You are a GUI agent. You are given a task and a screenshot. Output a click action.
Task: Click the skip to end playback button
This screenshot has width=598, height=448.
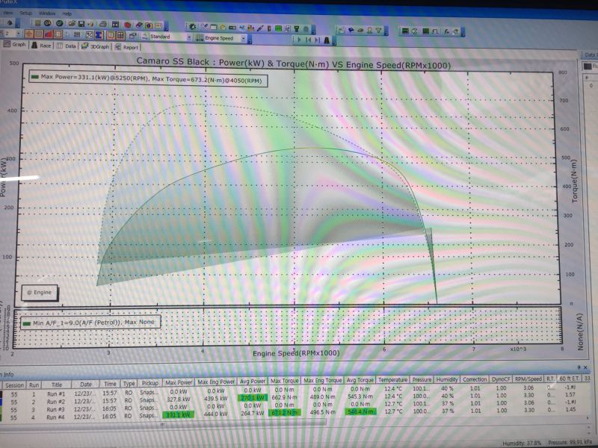pyautogui.click(x=318, y=40)
